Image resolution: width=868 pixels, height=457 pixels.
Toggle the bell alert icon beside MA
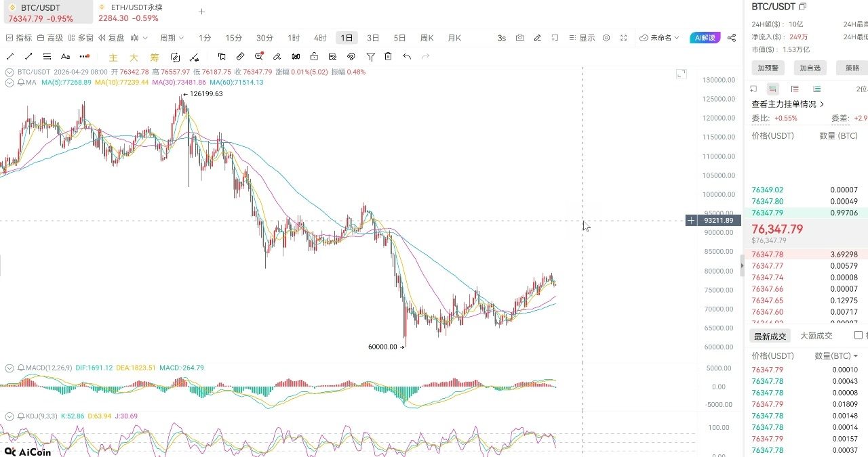tap(21, 83)
